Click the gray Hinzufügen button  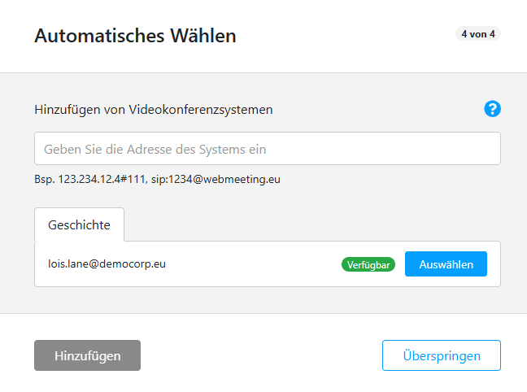pos(87,355)
